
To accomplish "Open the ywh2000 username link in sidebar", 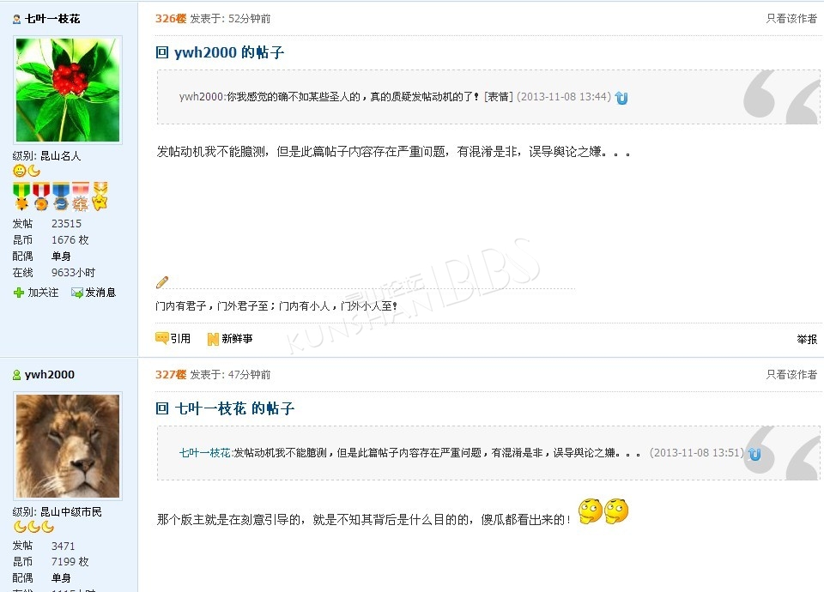I will 50,375.
